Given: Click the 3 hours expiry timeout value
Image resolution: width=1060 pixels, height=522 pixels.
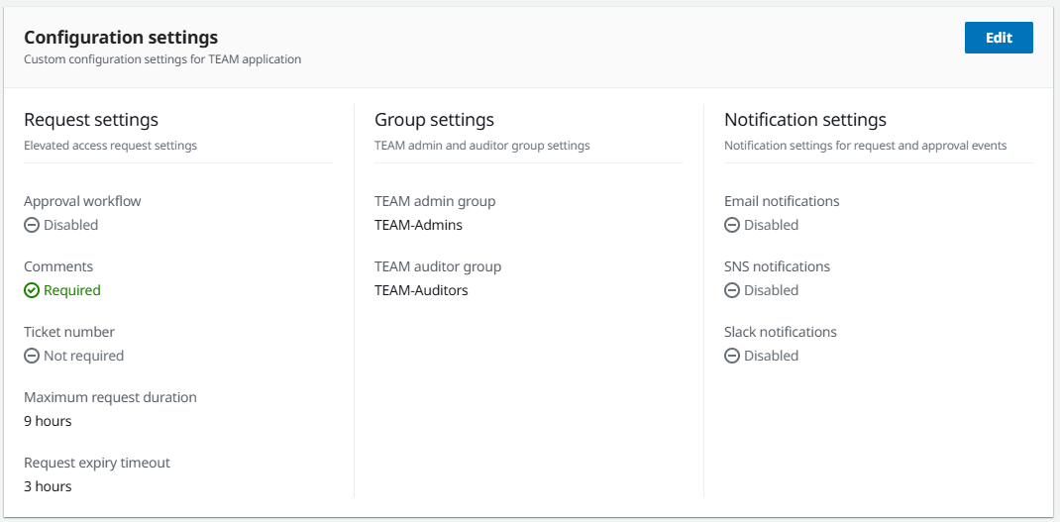Looking at the screenshot, I should (x=48, y=486).
